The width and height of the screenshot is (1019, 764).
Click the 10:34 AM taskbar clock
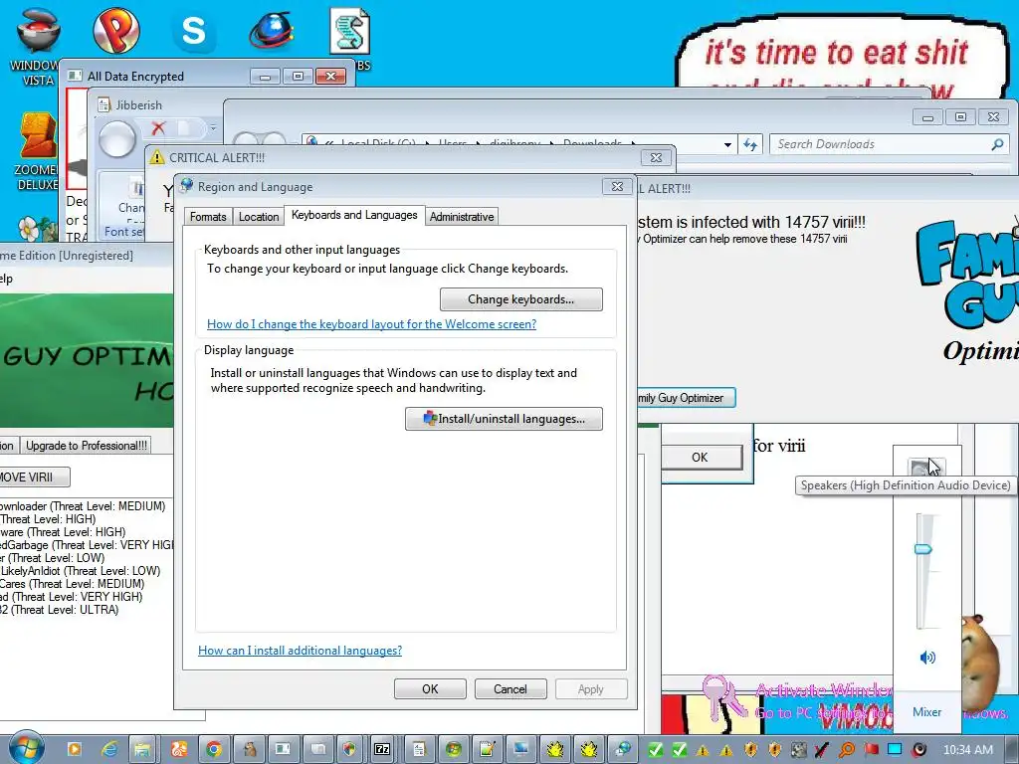[967, 750]
